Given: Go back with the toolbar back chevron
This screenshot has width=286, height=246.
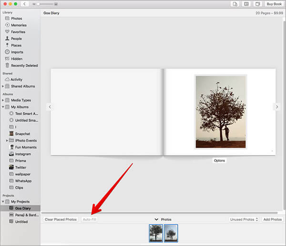Looking at the screenshot, I should [x=24, y=4].
